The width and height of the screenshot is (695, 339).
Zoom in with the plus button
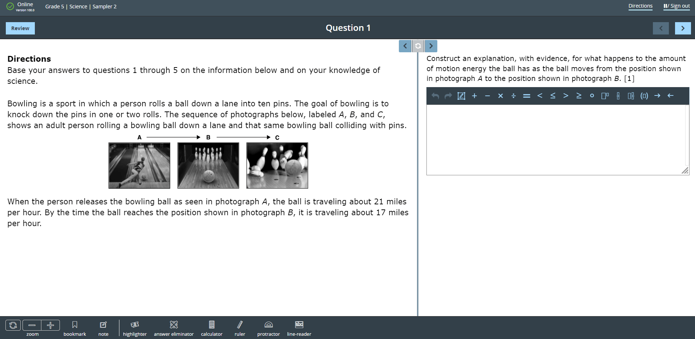tap(50, 325)
